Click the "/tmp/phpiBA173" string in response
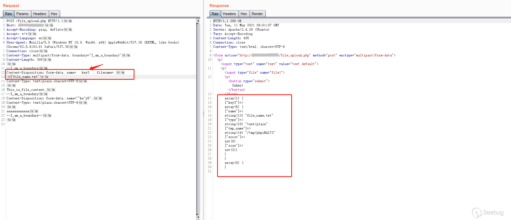Screen dimensions: 511x220 [x=260, y=133]
